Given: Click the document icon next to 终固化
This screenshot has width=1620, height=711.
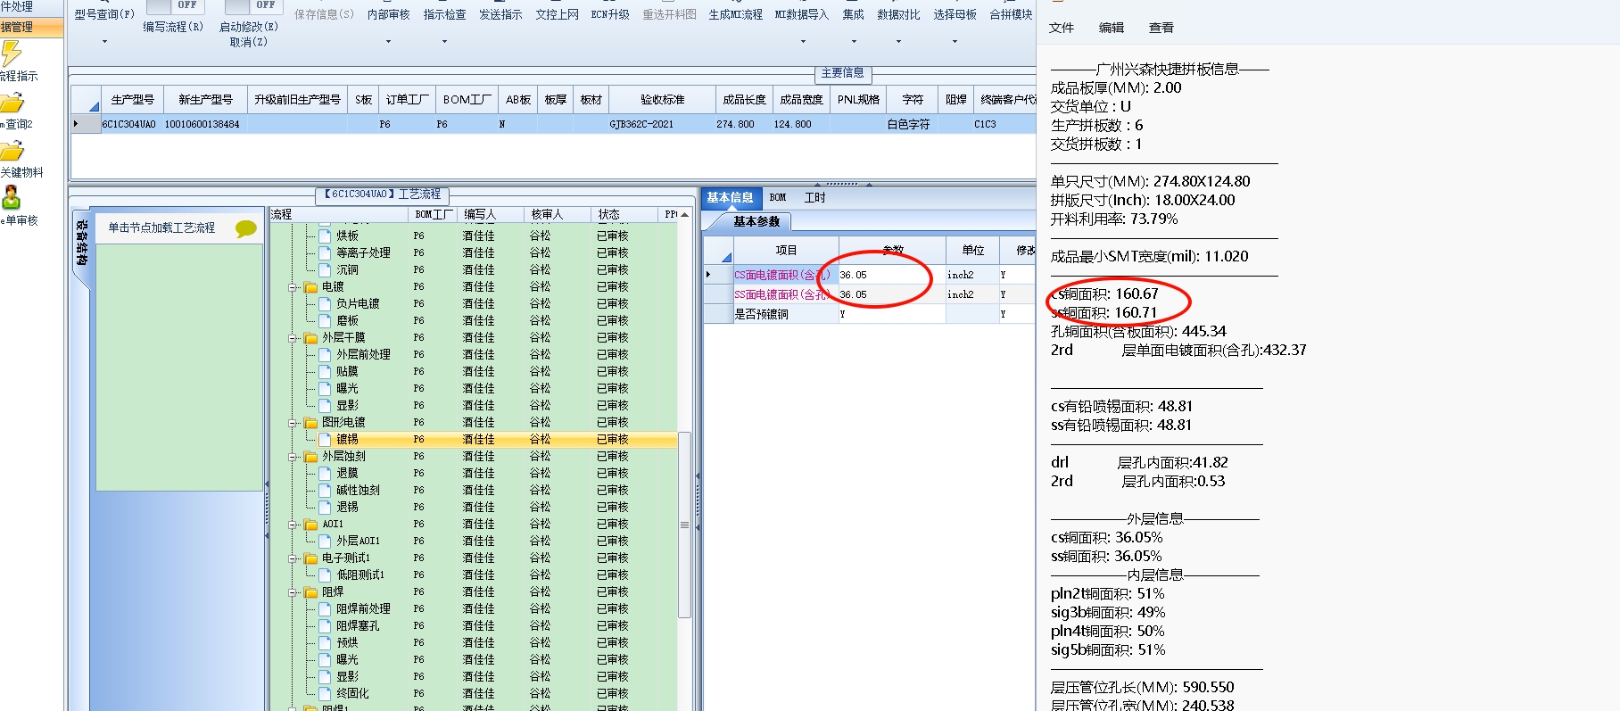Looking at the screenshot, I should 325,694.
